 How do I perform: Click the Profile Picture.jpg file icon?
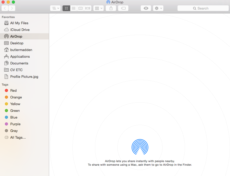click(6, 77)
